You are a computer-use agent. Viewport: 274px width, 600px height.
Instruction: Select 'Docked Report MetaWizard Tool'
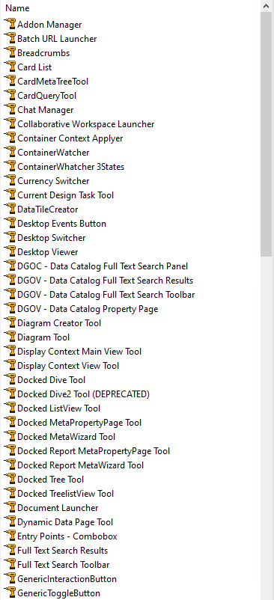(x=81, y=465)
